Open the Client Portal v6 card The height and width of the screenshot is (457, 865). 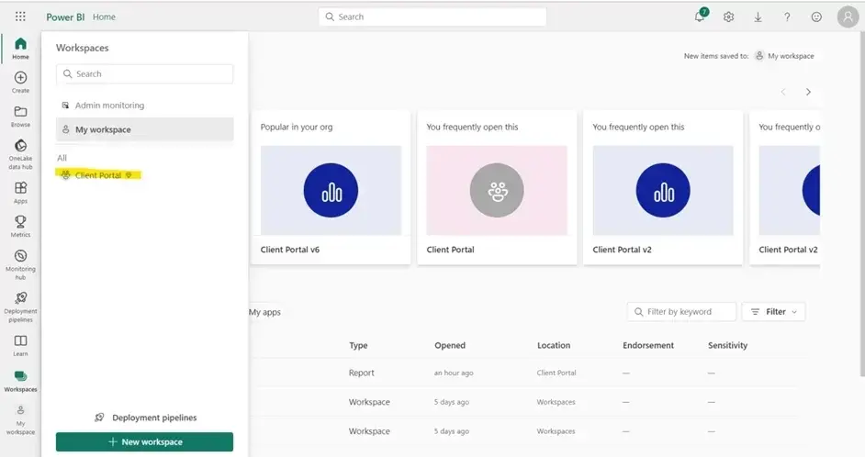click(331, 187)
